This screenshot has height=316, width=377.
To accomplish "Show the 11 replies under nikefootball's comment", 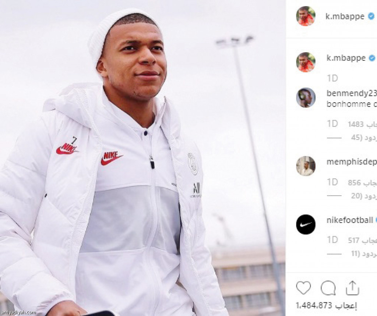I will (362, 254).
